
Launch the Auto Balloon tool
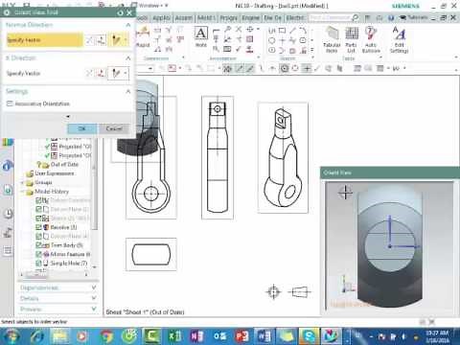click(x=371, y=39)
